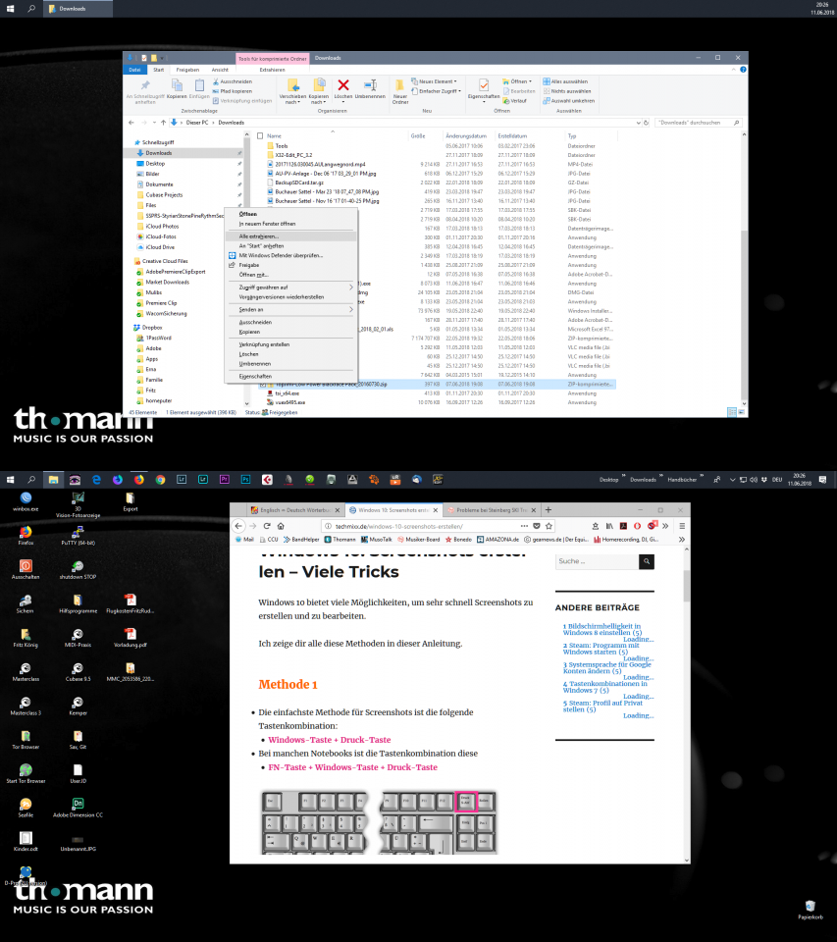Show more Firefox toolbar items chevron
The height and width of the screenshot is (942, 837).
[665, 526]
